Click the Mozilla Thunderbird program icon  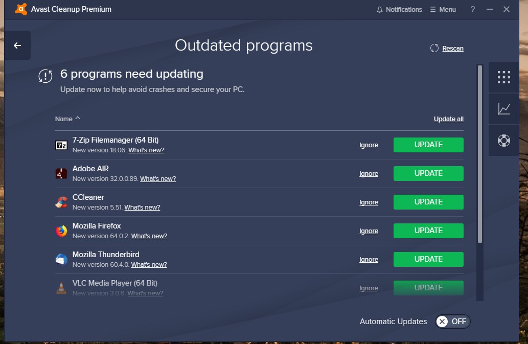pos(61,260)
